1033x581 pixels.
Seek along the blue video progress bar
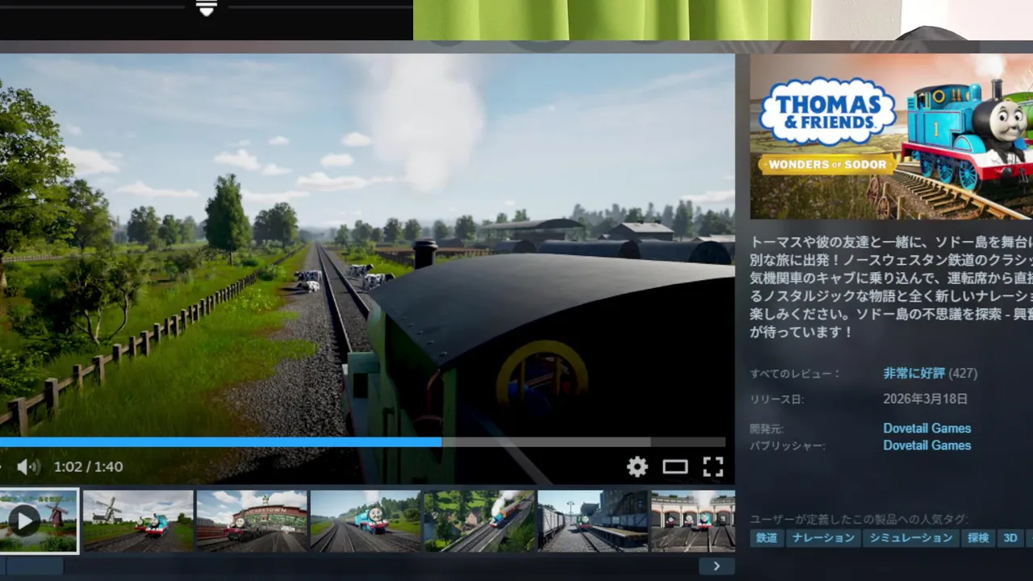click(362, 442)
